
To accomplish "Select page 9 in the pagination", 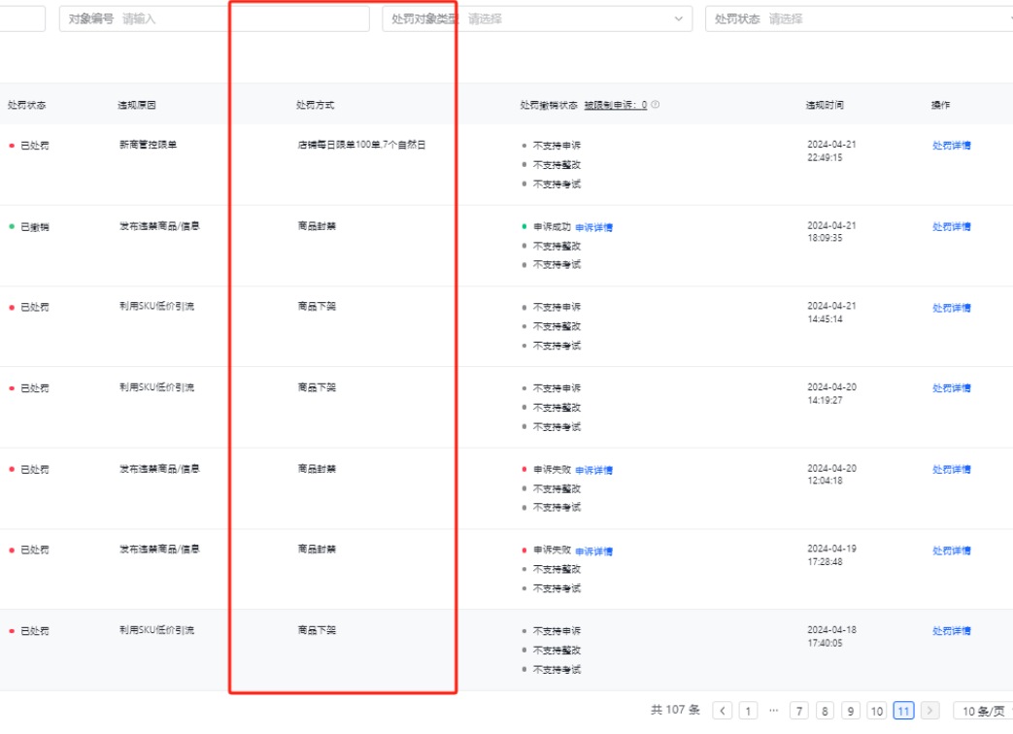I will (851, 711).
